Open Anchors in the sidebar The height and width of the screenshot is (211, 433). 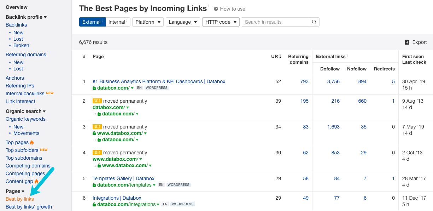coord(15,78)
